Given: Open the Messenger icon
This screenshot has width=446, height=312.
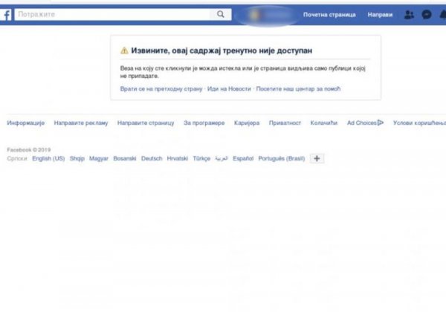Looking at the screenshot, I should coord(427,14).
